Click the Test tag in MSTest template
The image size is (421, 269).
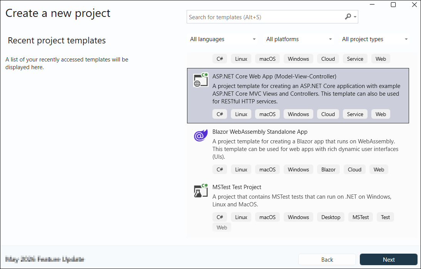[385, 217]
